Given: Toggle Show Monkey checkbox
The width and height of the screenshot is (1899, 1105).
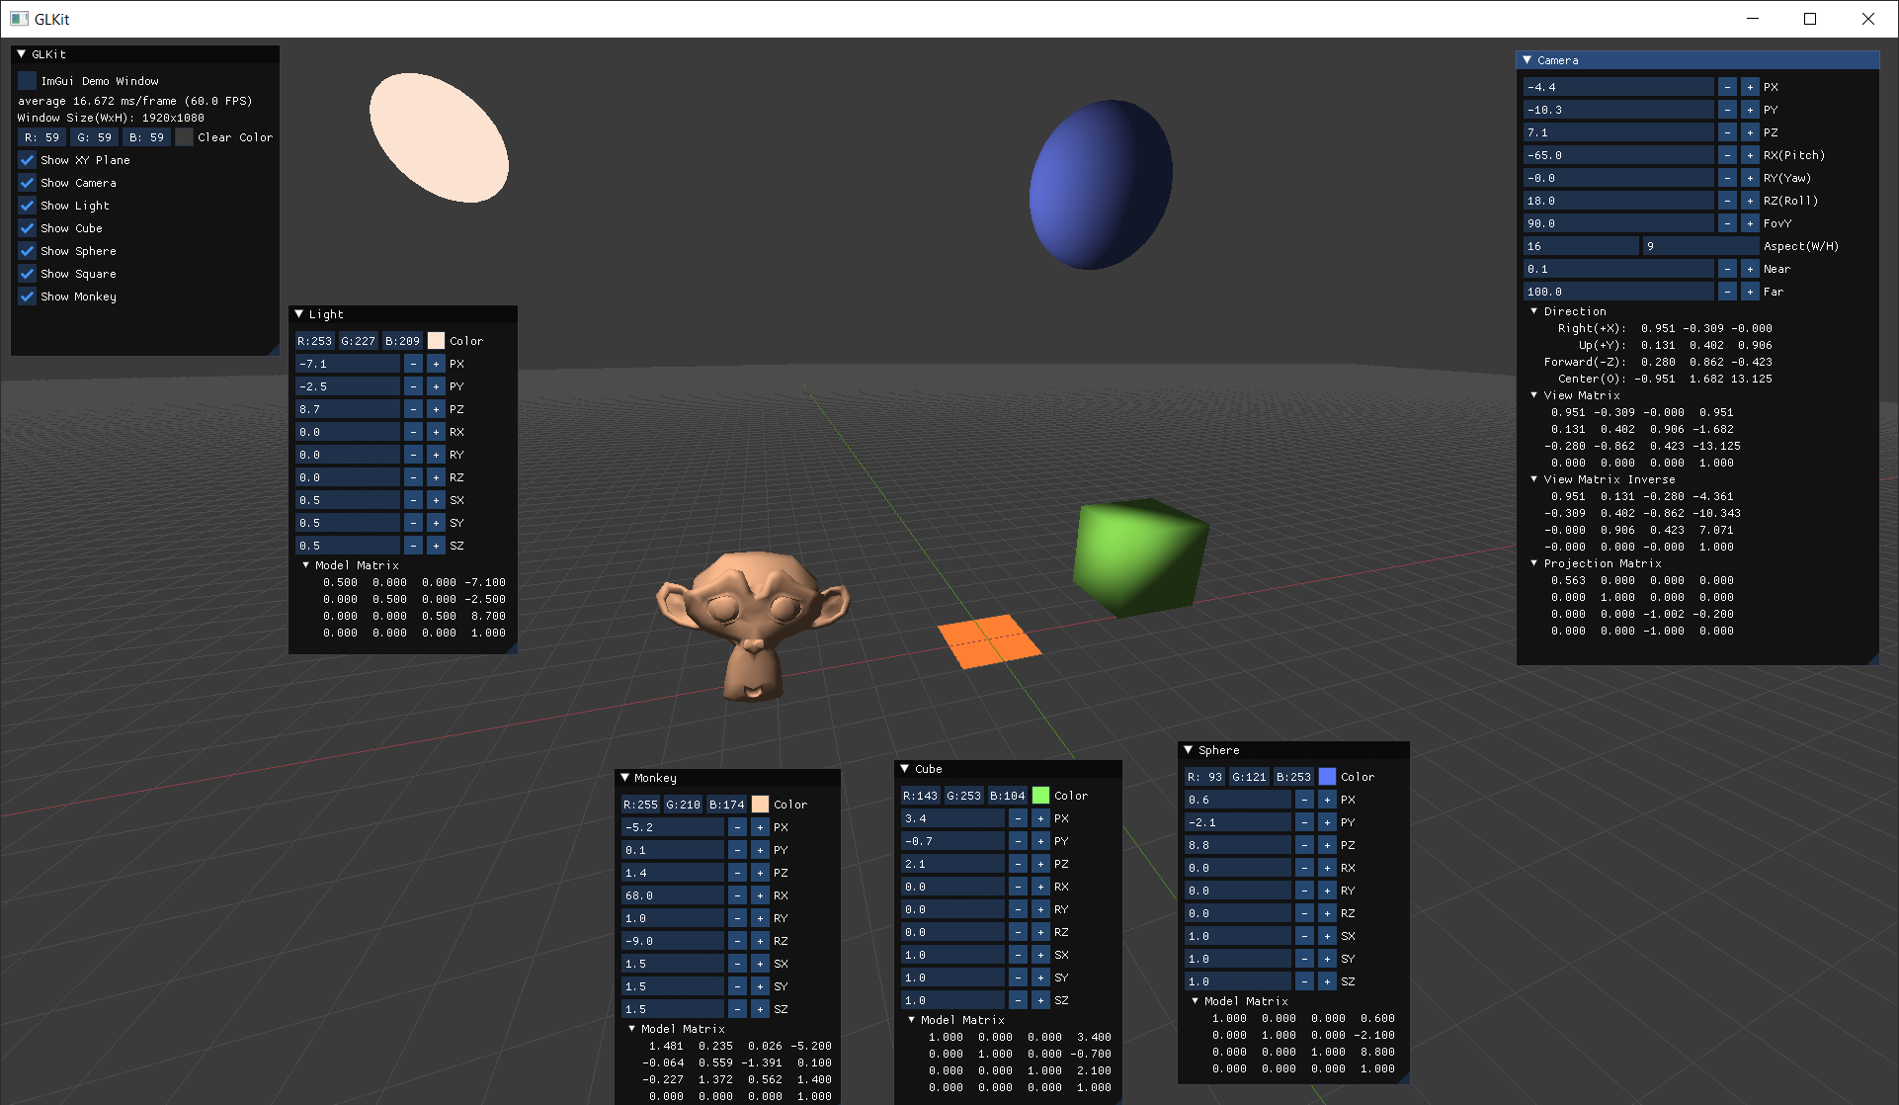Looking at the screenshot, I should (x=27, y=297).
